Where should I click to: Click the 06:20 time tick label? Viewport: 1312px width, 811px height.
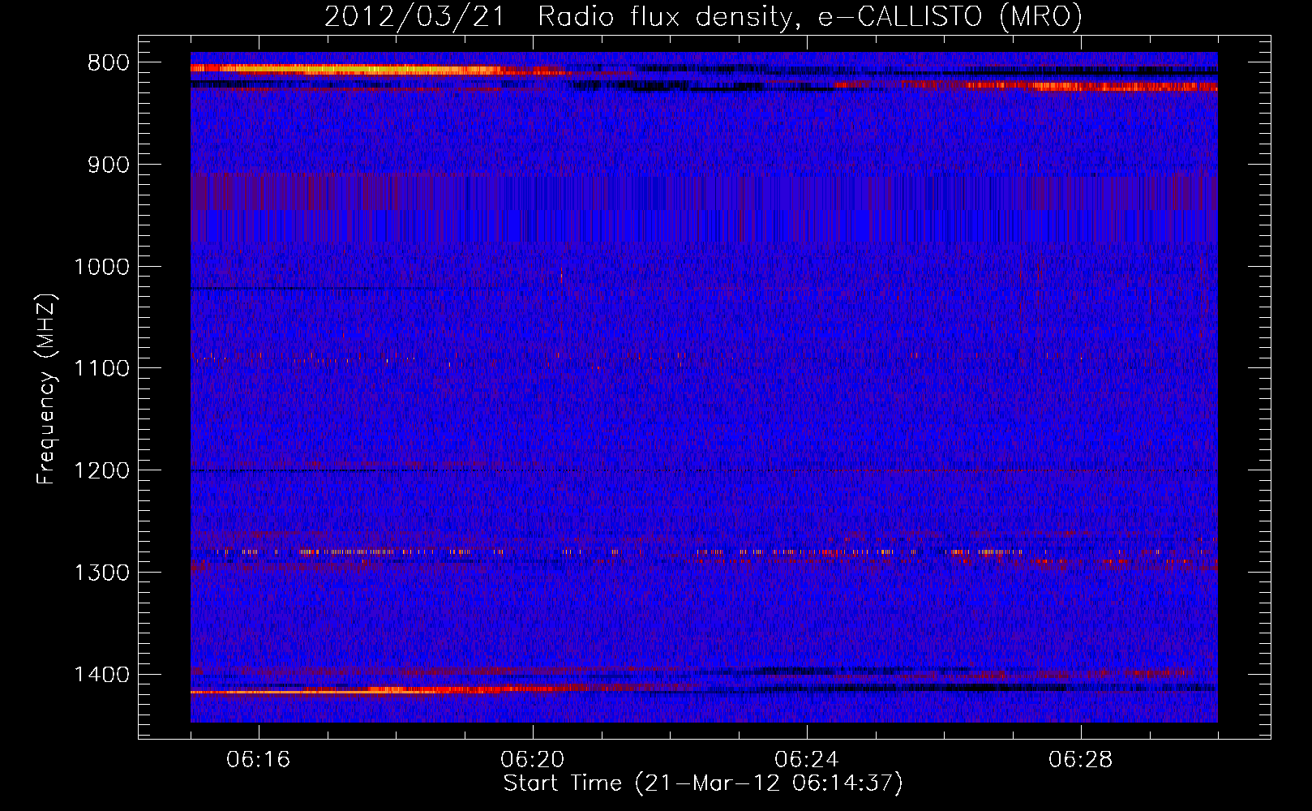tap(533, 760)
